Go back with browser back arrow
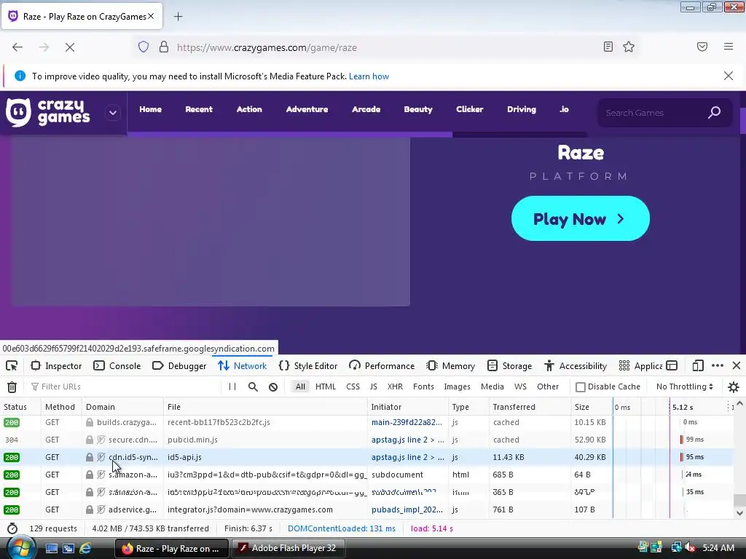 tap(17, 47)
